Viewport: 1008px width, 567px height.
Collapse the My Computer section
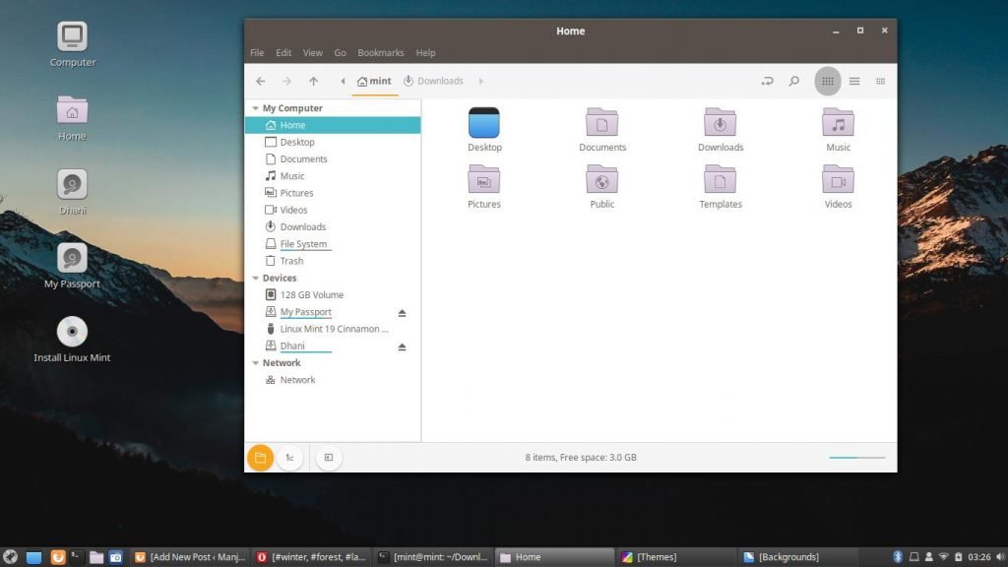pyautogui.click(x=256, y=107)
